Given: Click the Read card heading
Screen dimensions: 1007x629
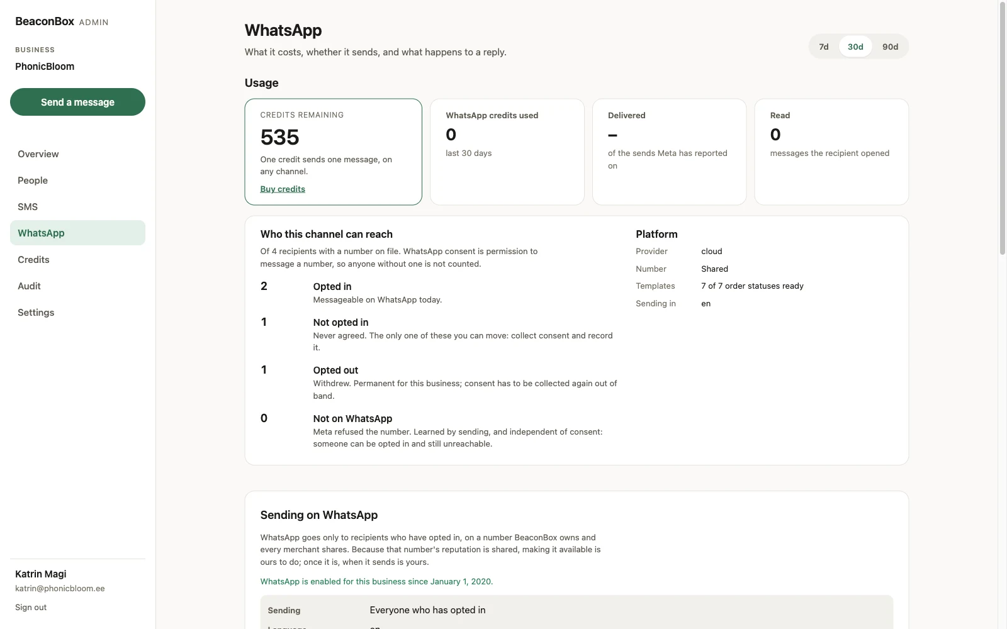Looking at the screenshot, I should point(780,115).
